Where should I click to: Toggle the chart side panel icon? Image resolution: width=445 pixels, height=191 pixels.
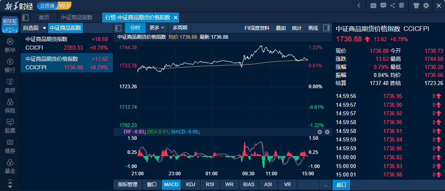point(118,28)
